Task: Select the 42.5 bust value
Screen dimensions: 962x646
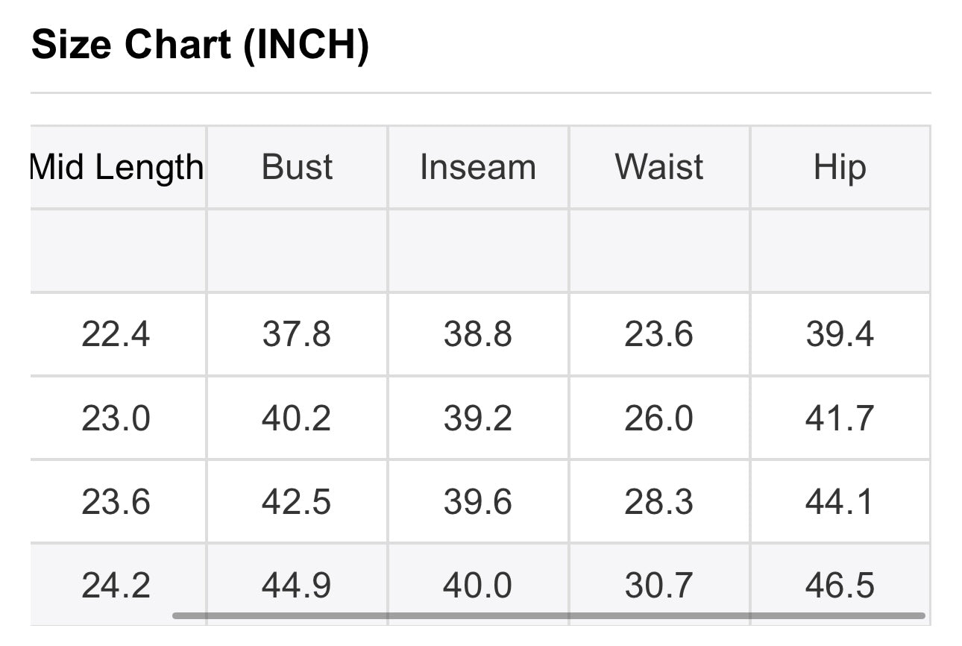Action: (297, 501)
